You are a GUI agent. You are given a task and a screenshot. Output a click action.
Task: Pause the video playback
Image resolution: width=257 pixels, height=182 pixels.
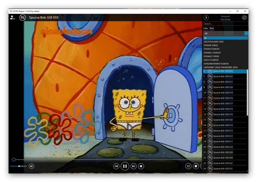[x=125, y=166]
